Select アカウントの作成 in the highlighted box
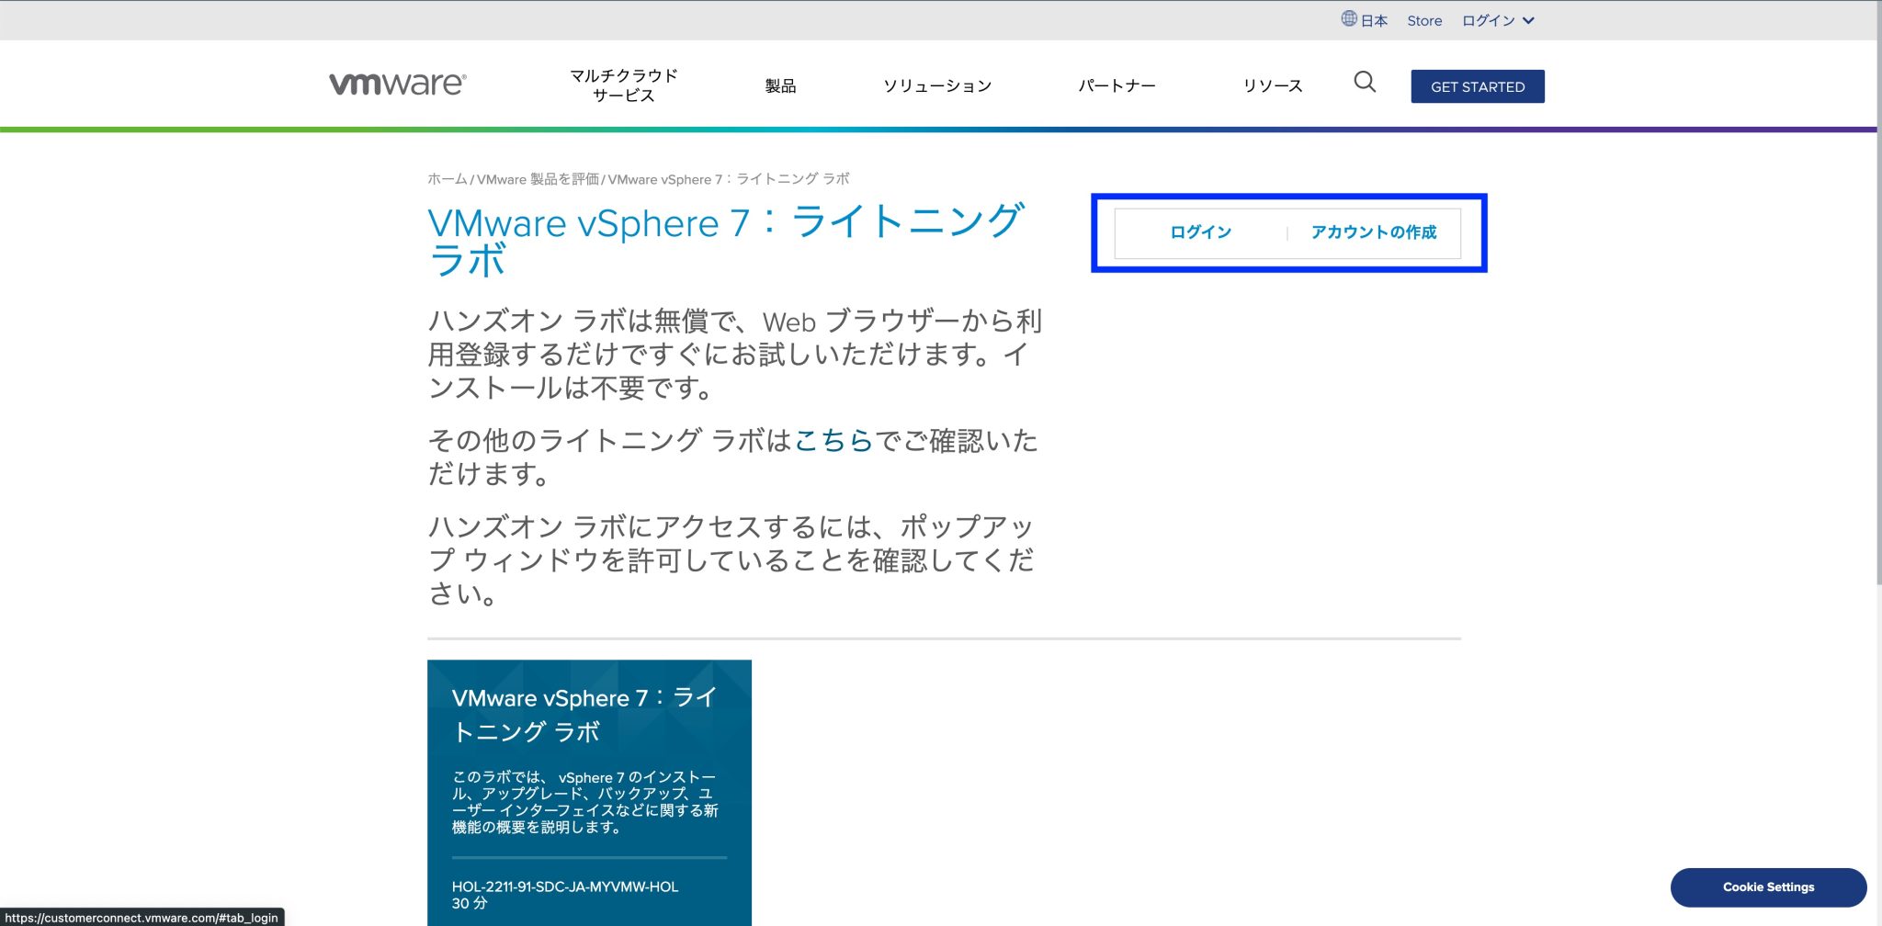This screenshot has height=926, width=1882. click(x=1374, y=232)
